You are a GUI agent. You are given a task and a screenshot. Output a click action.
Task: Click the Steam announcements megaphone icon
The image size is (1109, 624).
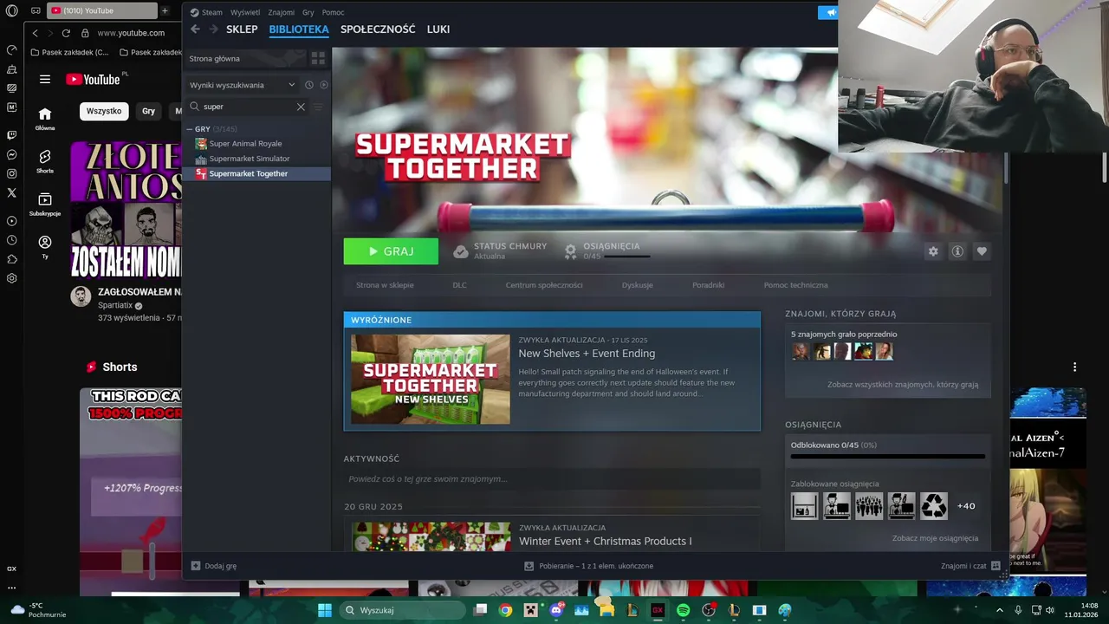point(830,12)
